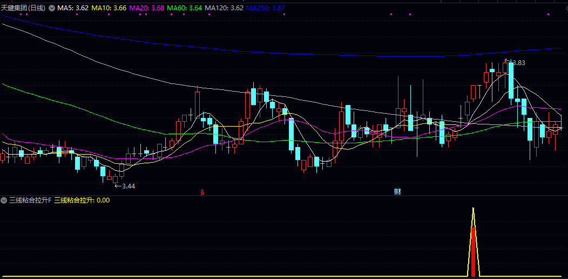Select the MA120: 3.62 label
Image resolution: width=568 pixels, height=279 pixels.
pos(224,8)
